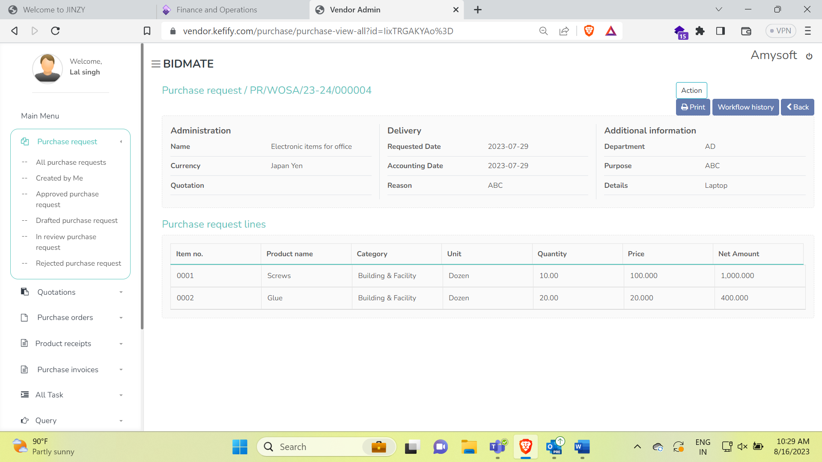The image size is (822, 462).
Task: Click the Workflow history button
Action: pyautogui.click(x=745, y=107)
